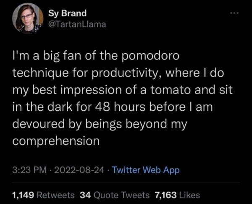The height and width of the screenshot is (204, 252).
Task: Click the 3:23 PM timestamp
Action: click(29, 170)
